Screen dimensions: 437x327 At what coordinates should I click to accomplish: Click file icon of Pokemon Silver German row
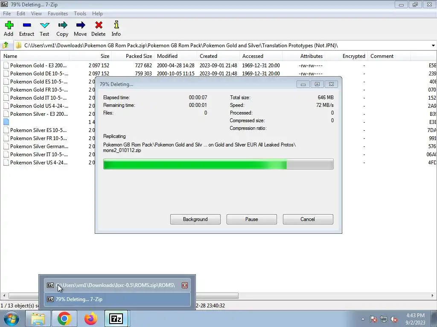6,146
